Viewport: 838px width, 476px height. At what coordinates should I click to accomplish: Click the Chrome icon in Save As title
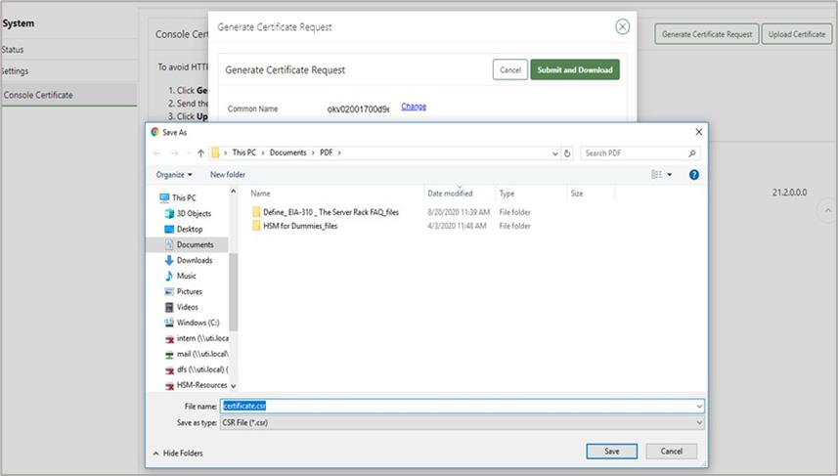point(155,132)
